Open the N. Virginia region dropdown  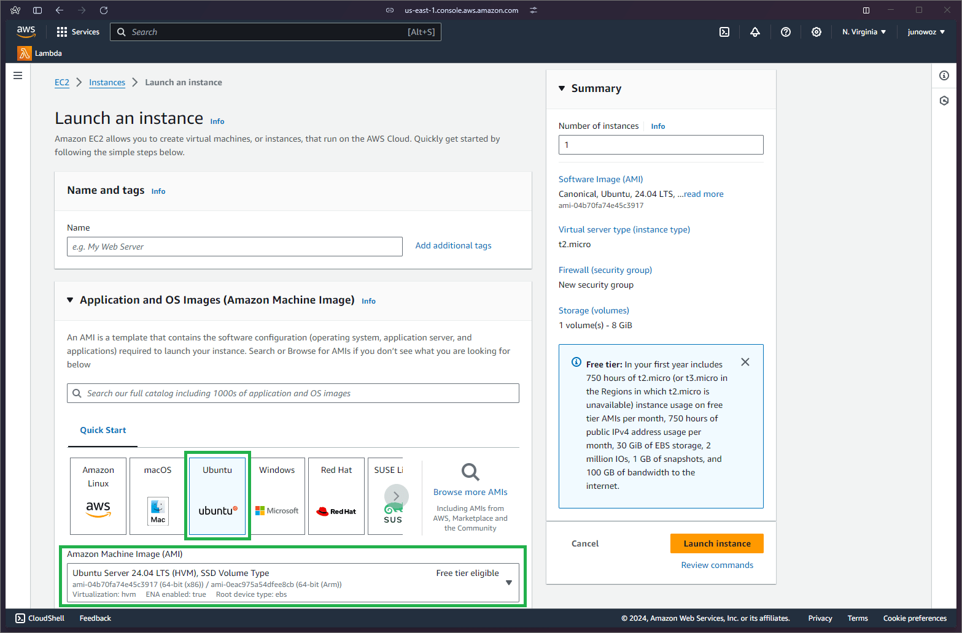[x=864, y=31]
